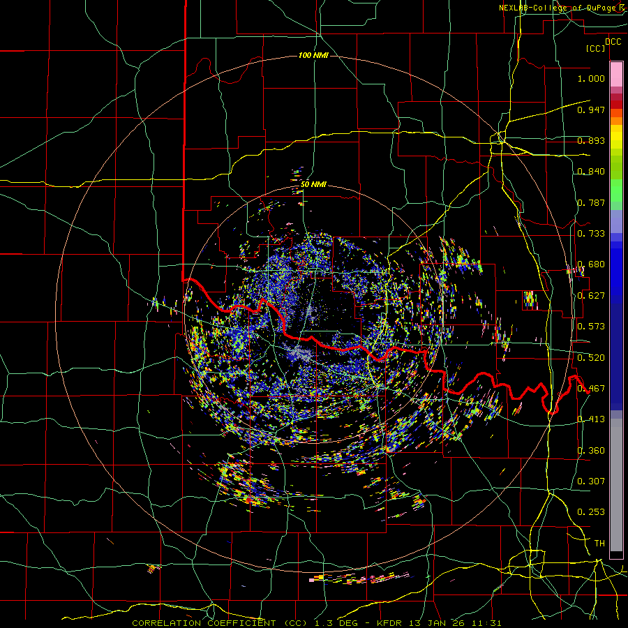Viewport: 628px width, 628px height.
Task: Click the 100 NMI range ring label
Action: [x=313, y=55]
